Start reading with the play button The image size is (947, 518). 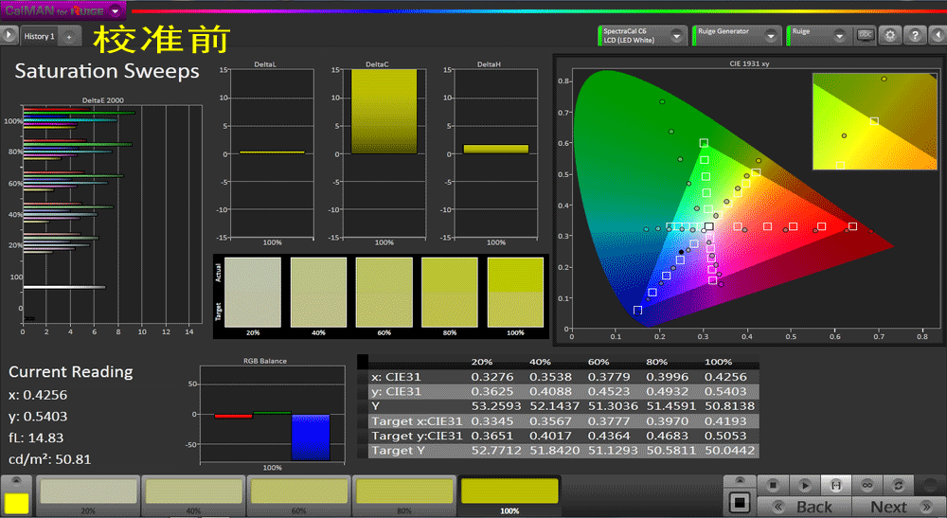tap(804, 485)
